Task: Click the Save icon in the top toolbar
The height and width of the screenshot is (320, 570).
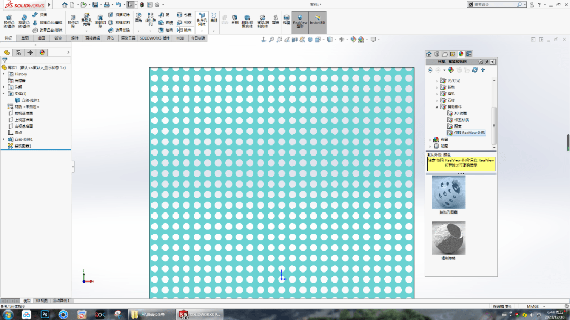Action: (96, 5)
